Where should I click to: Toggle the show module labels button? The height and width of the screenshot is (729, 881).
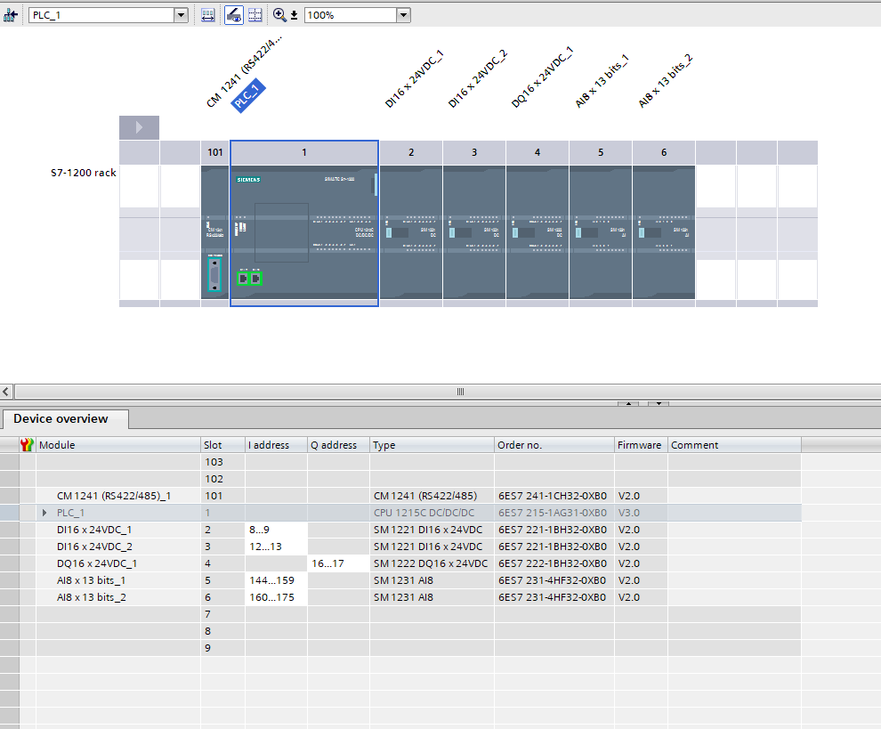click(x=234, y=15)
